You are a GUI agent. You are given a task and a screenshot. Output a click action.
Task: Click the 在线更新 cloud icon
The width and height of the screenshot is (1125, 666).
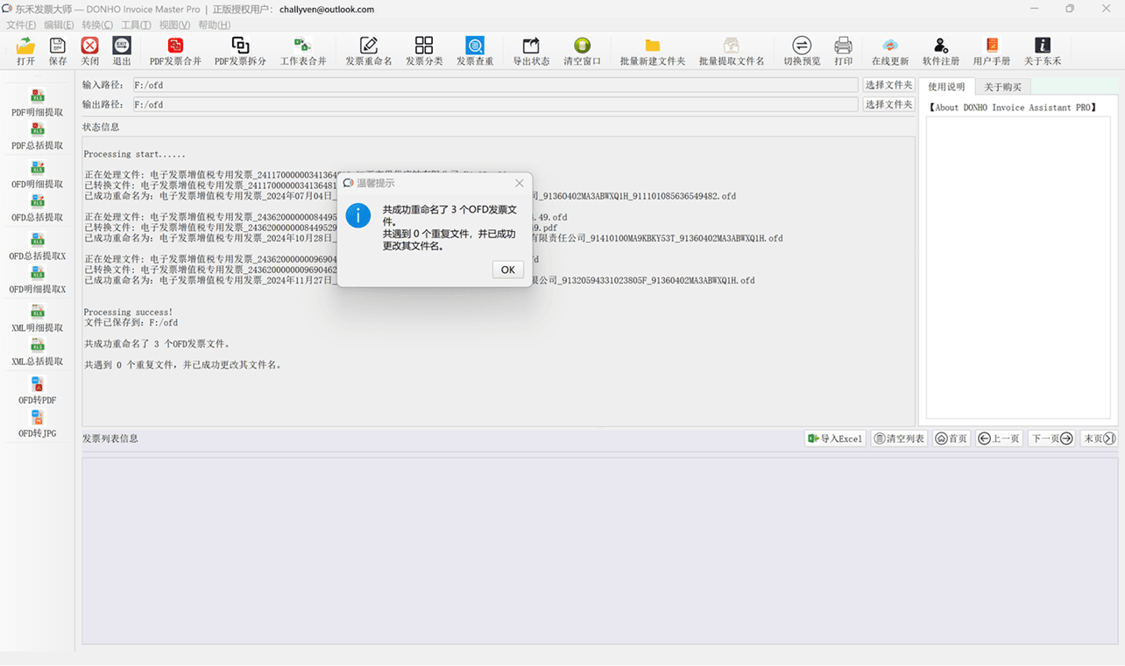890,51
